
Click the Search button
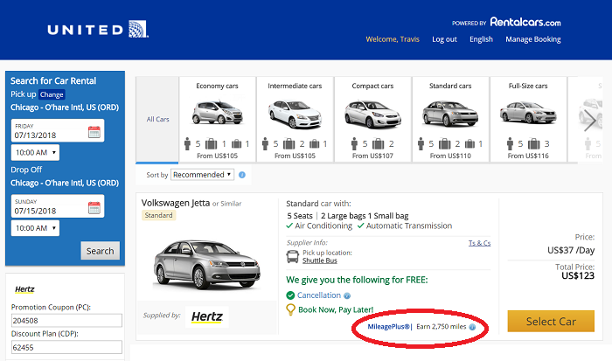101,251
